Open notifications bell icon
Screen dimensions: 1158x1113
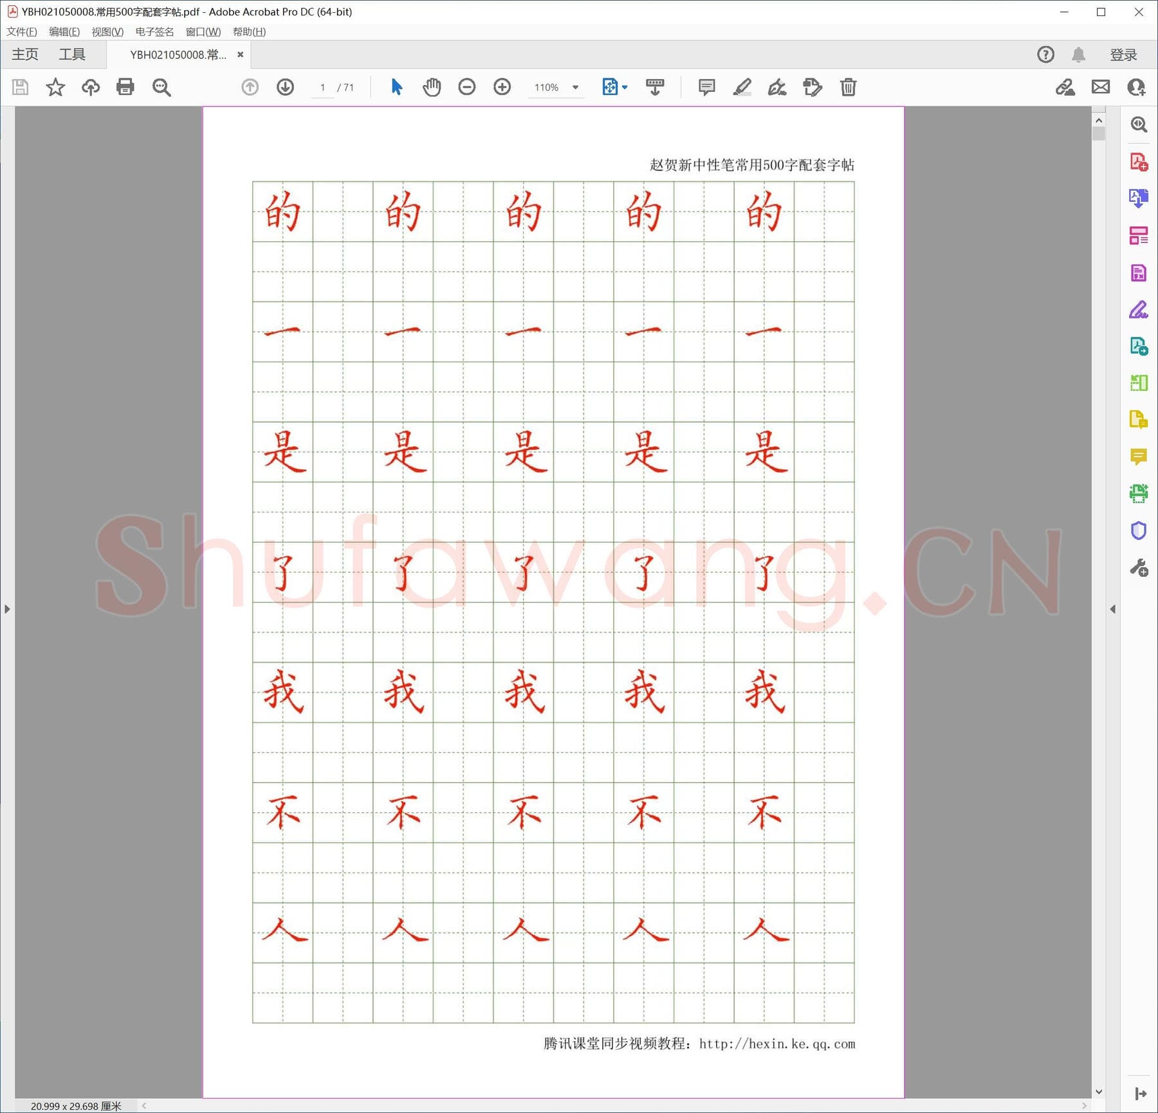point(1079,55)
